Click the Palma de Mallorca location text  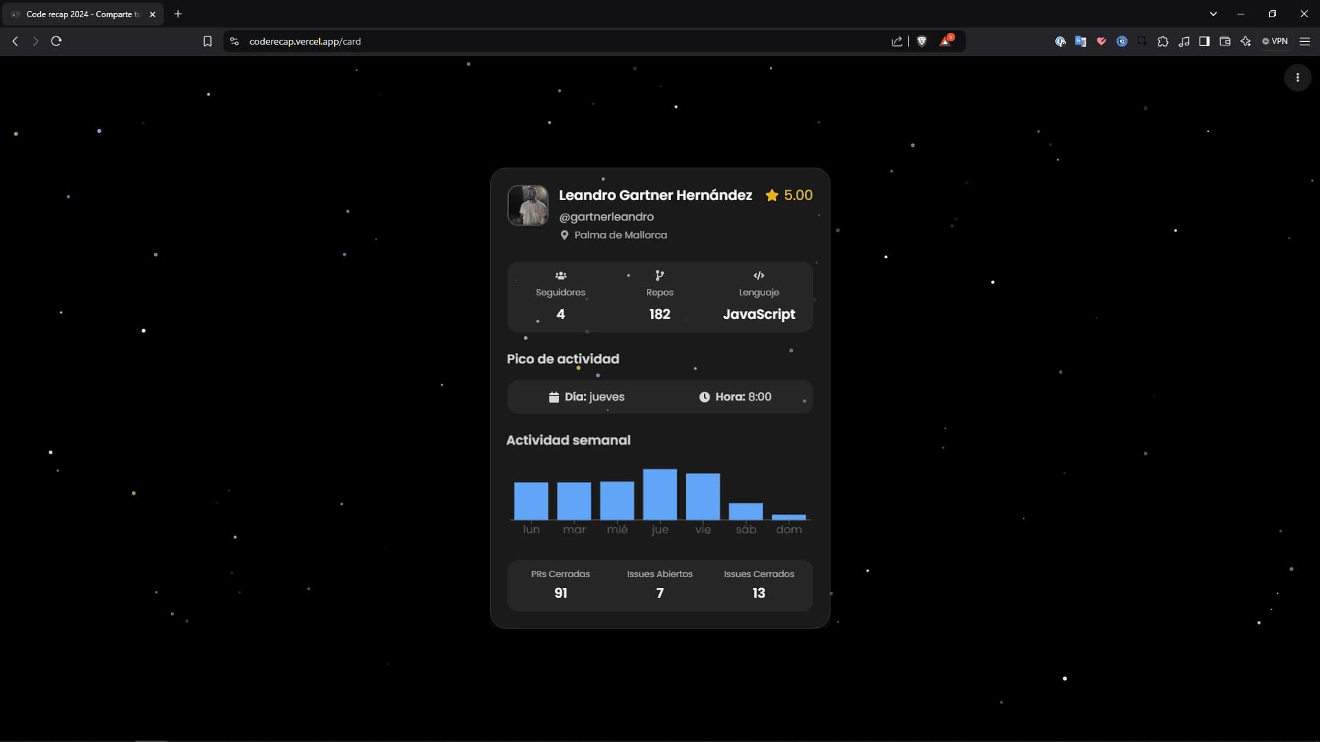620,235
